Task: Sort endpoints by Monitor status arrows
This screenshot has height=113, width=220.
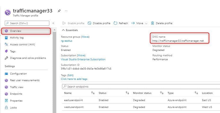Action: tap(162, 93)
